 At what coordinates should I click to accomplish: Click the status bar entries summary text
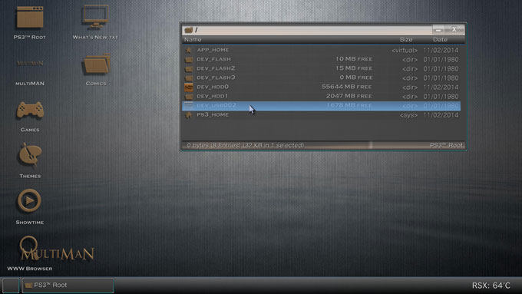(x=246, y=146)
